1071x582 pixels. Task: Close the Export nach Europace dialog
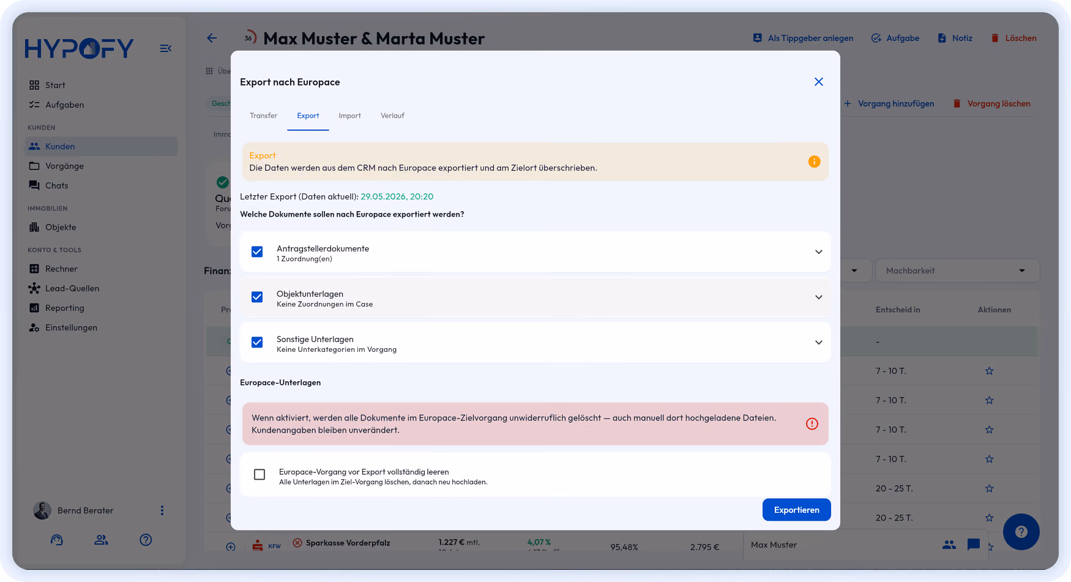[x=819, y=82]
